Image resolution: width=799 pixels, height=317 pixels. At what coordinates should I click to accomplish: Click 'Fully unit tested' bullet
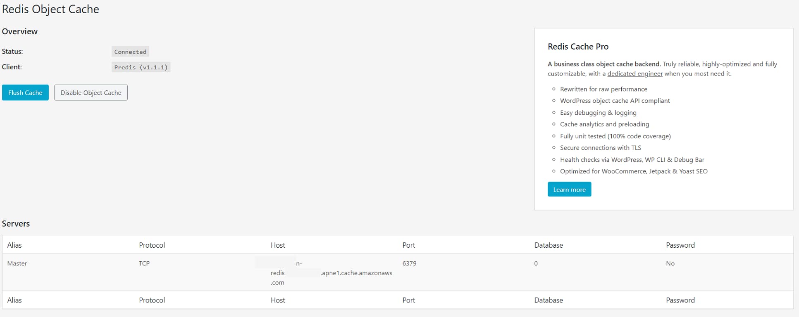pyautogui.click(x=615, y=136)
